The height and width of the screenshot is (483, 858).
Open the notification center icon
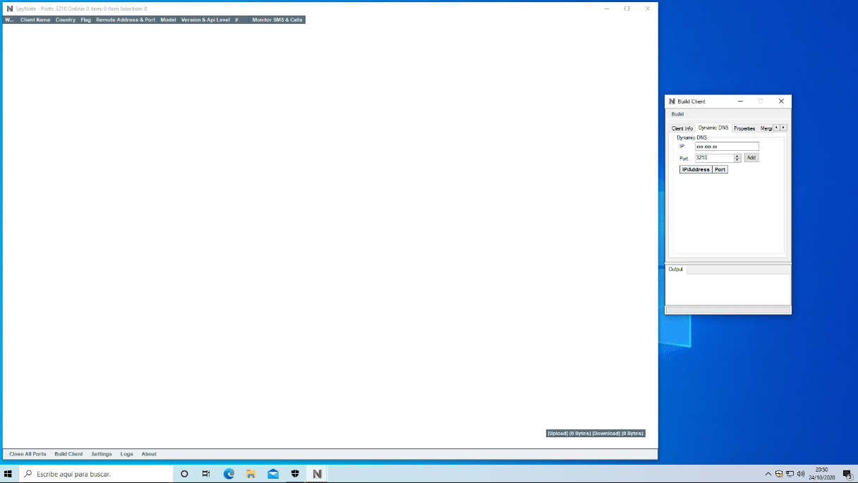(847, 474)
